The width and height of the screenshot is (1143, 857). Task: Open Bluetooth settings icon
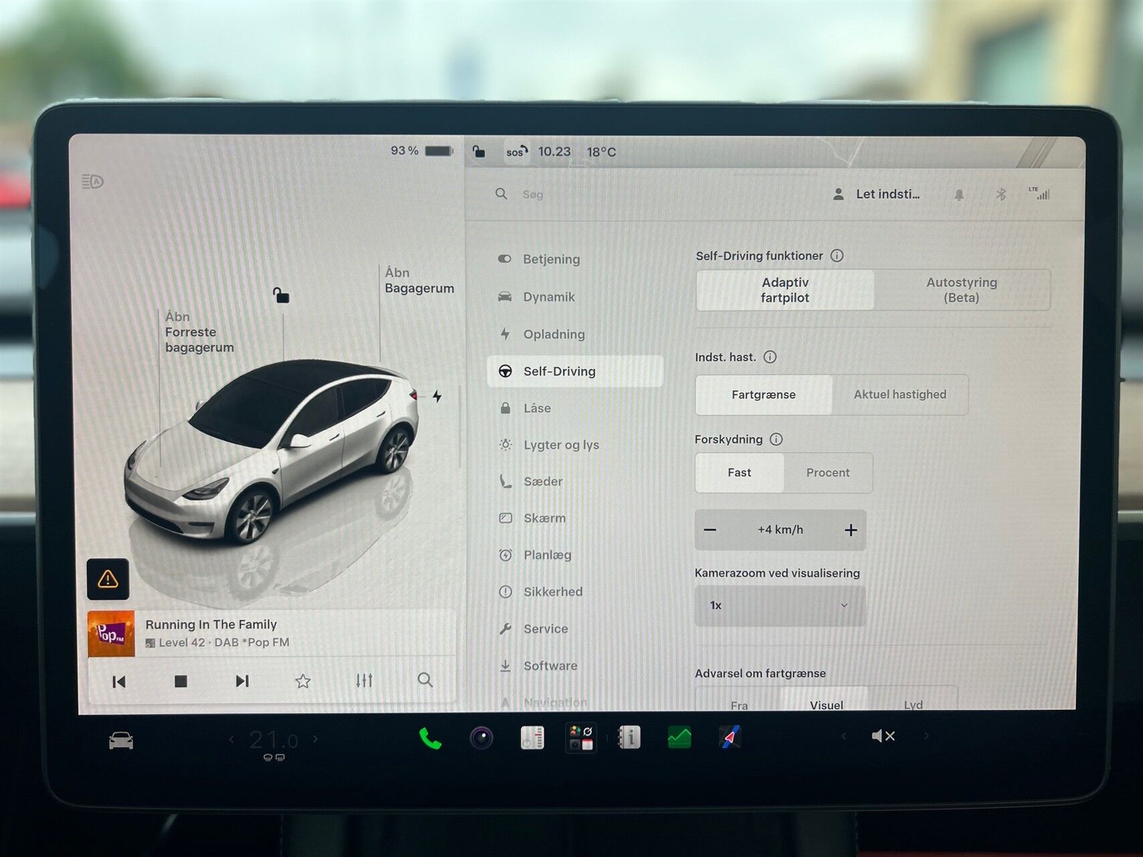(1001, 194)
